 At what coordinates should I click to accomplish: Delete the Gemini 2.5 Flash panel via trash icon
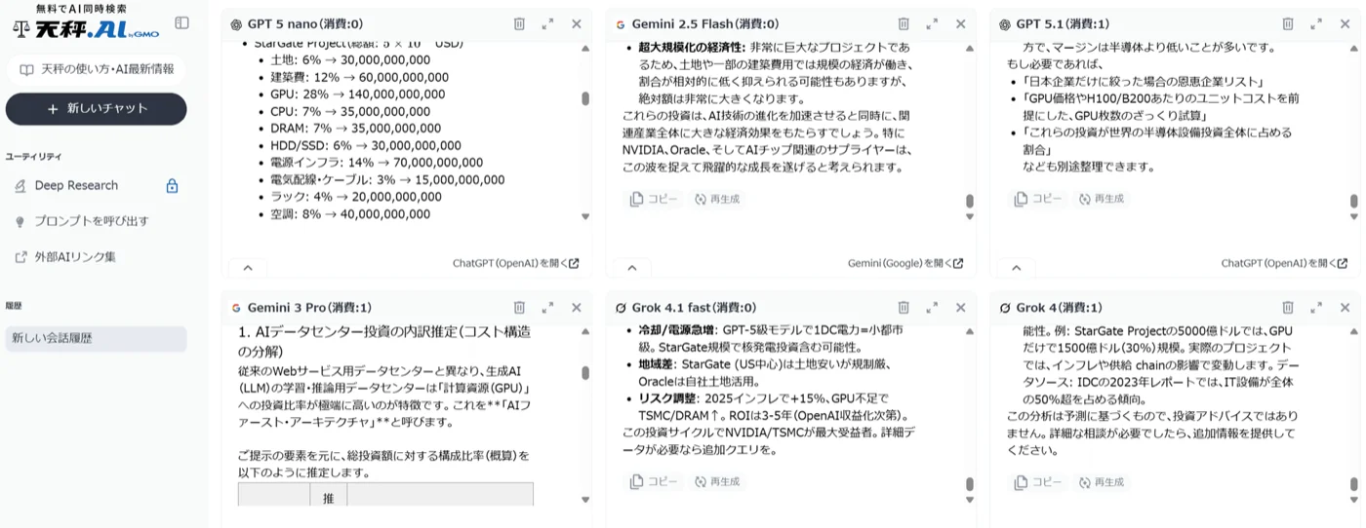tap(904, 23)
